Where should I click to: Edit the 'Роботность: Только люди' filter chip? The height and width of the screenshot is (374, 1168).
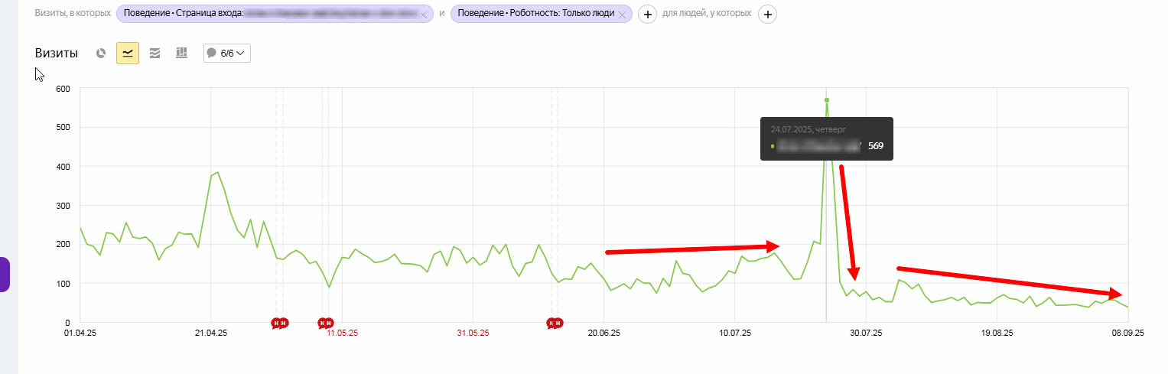[x=535, y=14]
